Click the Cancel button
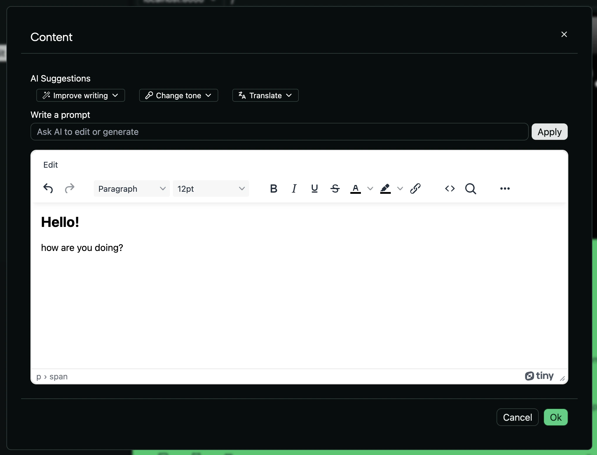 pyautogui.click(x=518, y=417)
